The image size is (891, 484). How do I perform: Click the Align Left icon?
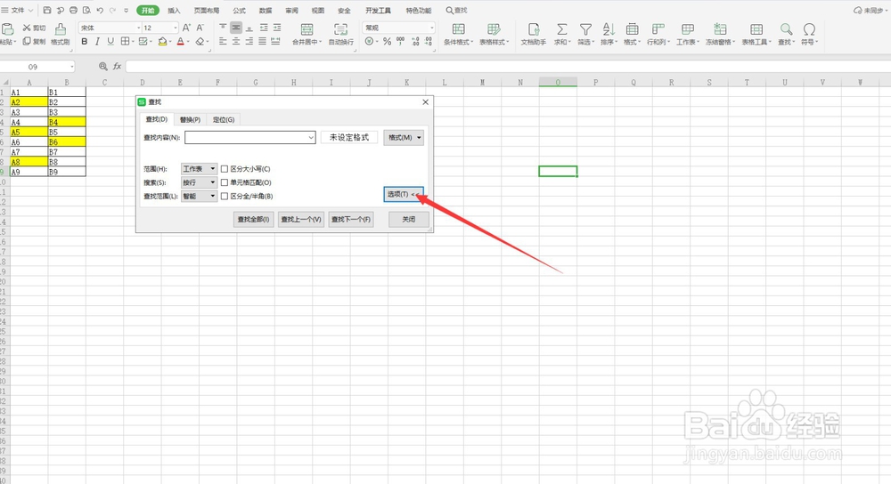(223, 41)
